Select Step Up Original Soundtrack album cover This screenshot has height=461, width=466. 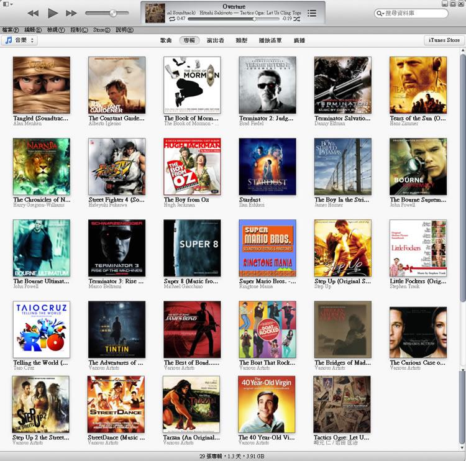pyautogui.click(x=342, y=248)
